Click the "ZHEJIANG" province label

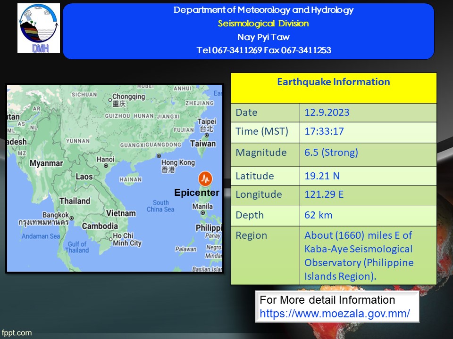tap(200, 103)
